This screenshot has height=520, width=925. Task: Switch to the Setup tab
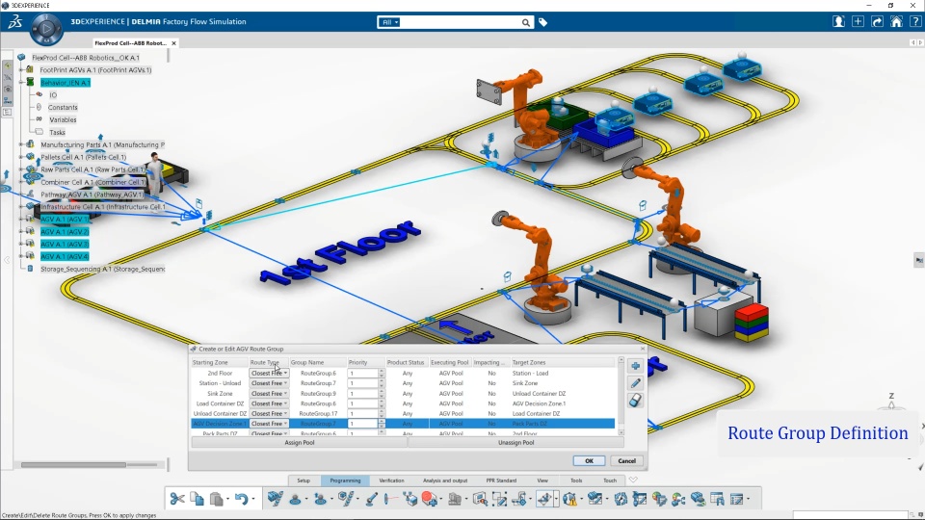point(304,481)
